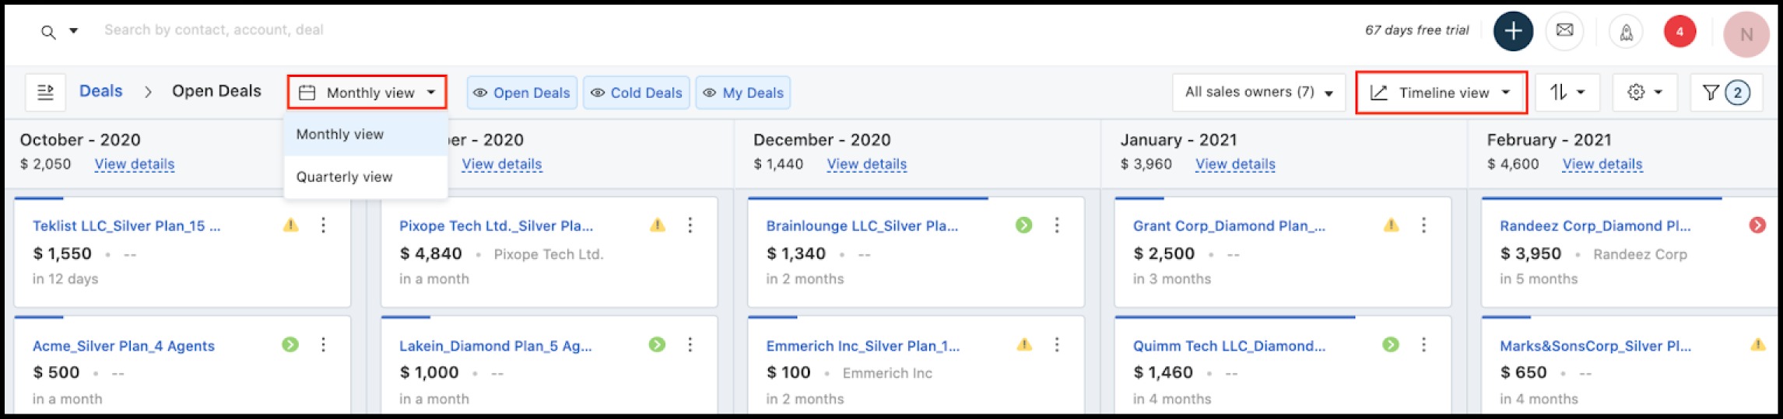Screen dimensions: 1783x419
Task: Open the email envelope icon
Action: pyautogui.click(x=1564, y=31)
